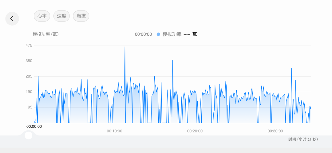332x153 pixels.
Task: Click the black 00:00:00 cursor time label
Action: pos(34,126)
